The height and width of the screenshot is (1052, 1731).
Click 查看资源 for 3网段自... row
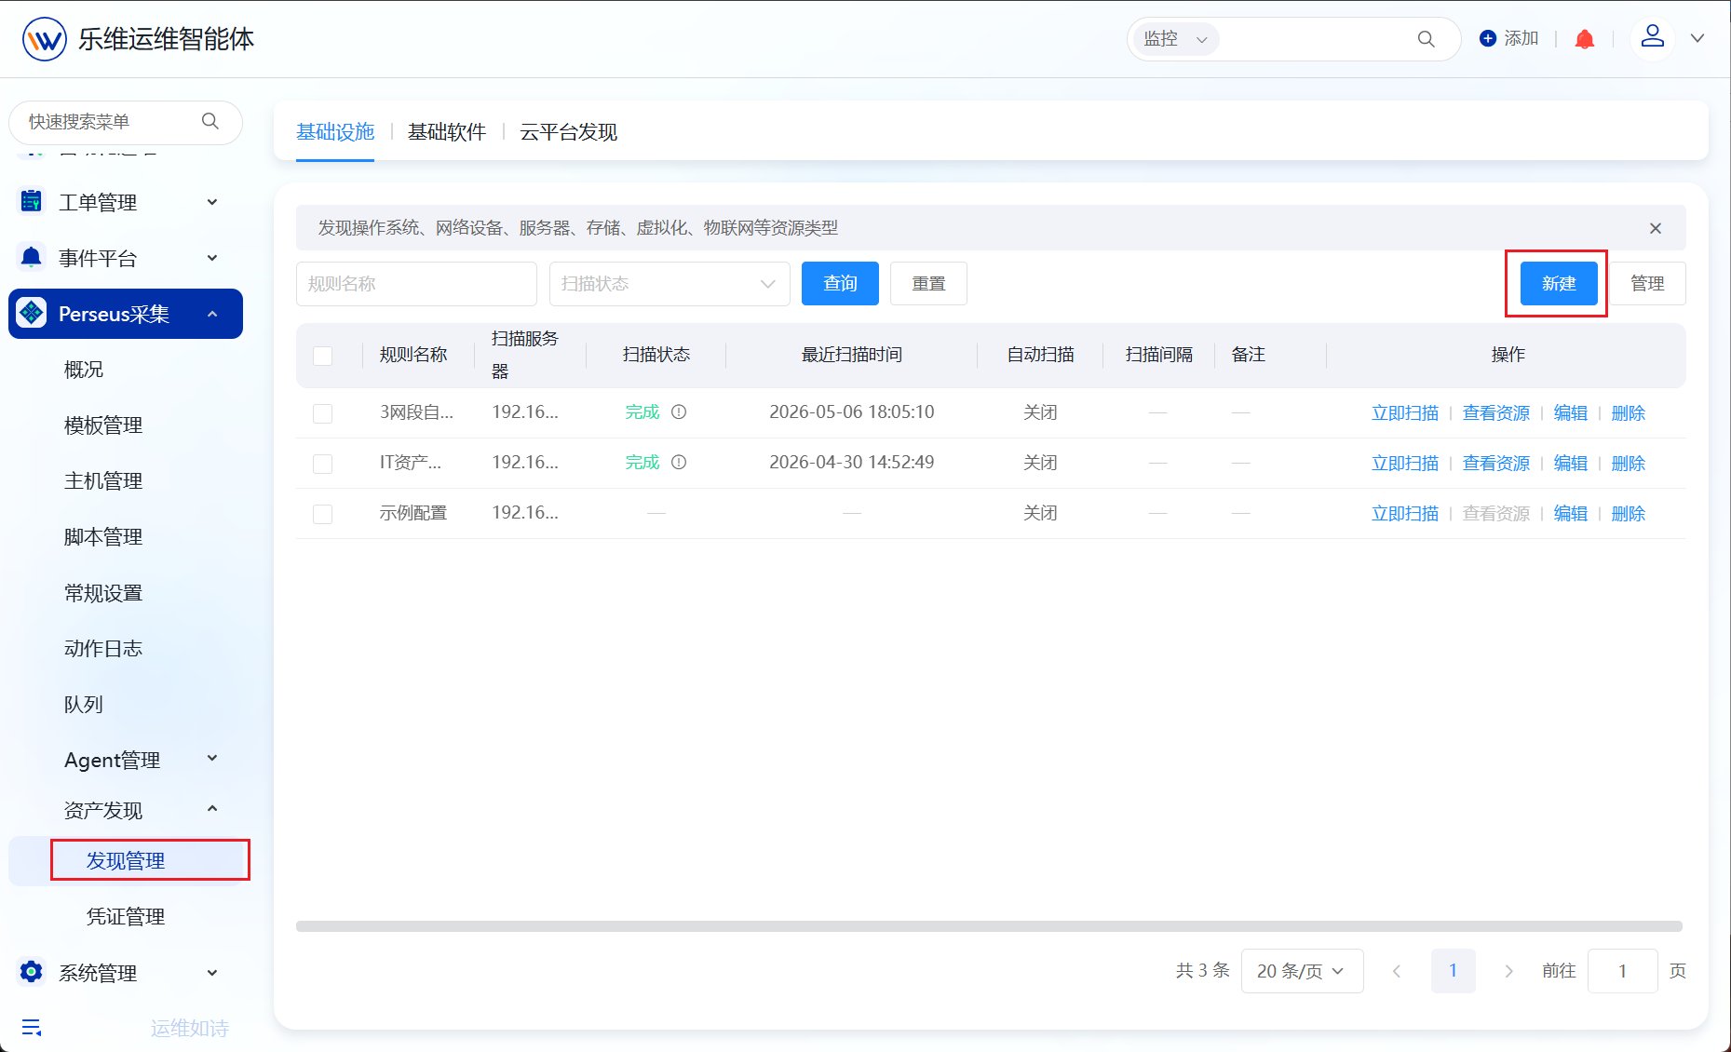(x=1495, y=413)
